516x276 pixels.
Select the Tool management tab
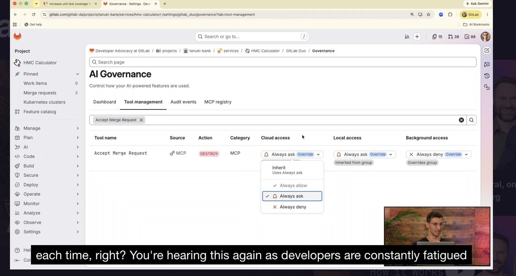click(x=143, y=102)
